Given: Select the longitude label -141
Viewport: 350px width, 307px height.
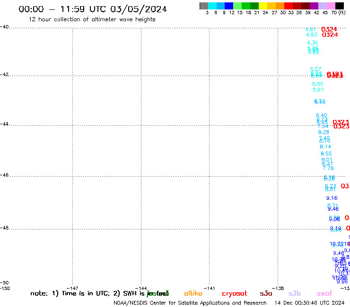Looking at the screenshot, I should pos(209,289).
